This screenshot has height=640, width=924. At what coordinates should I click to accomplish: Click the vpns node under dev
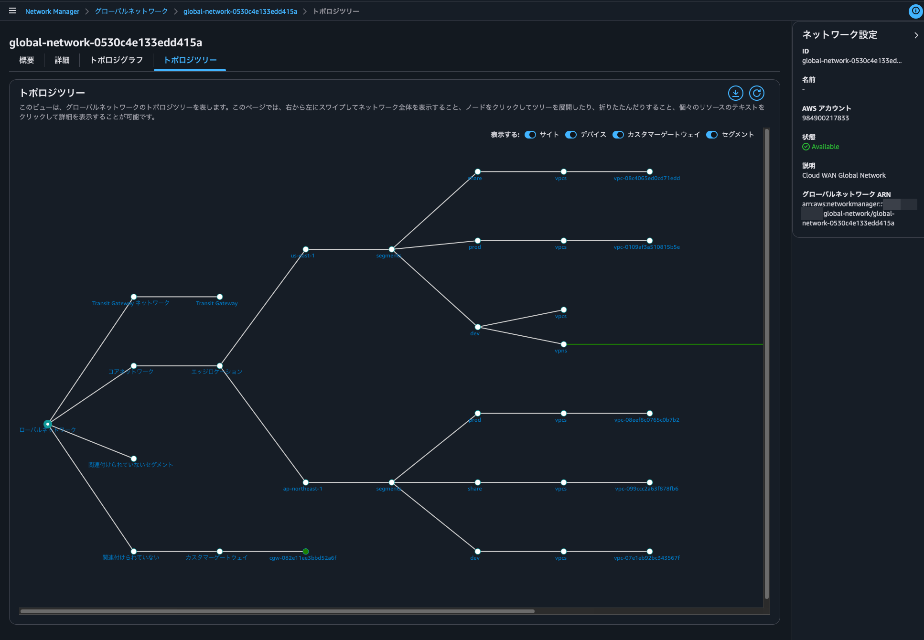[x=564, y=344]
